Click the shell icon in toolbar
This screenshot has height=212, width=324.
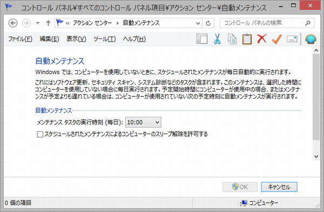(310, 39)
